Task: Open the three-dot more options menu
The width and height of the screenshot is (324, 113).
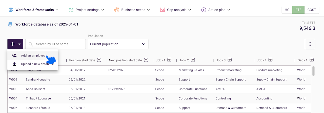Action: tap(310, 44)
